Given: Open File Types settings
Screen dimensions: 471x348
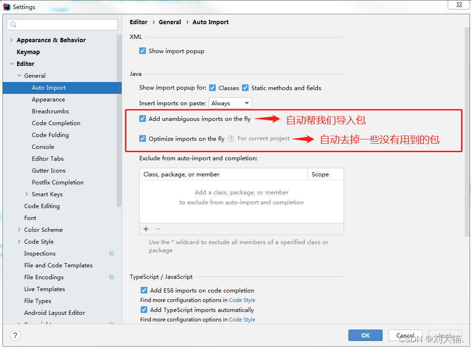Looking at the screenshot, I should 38,301.
